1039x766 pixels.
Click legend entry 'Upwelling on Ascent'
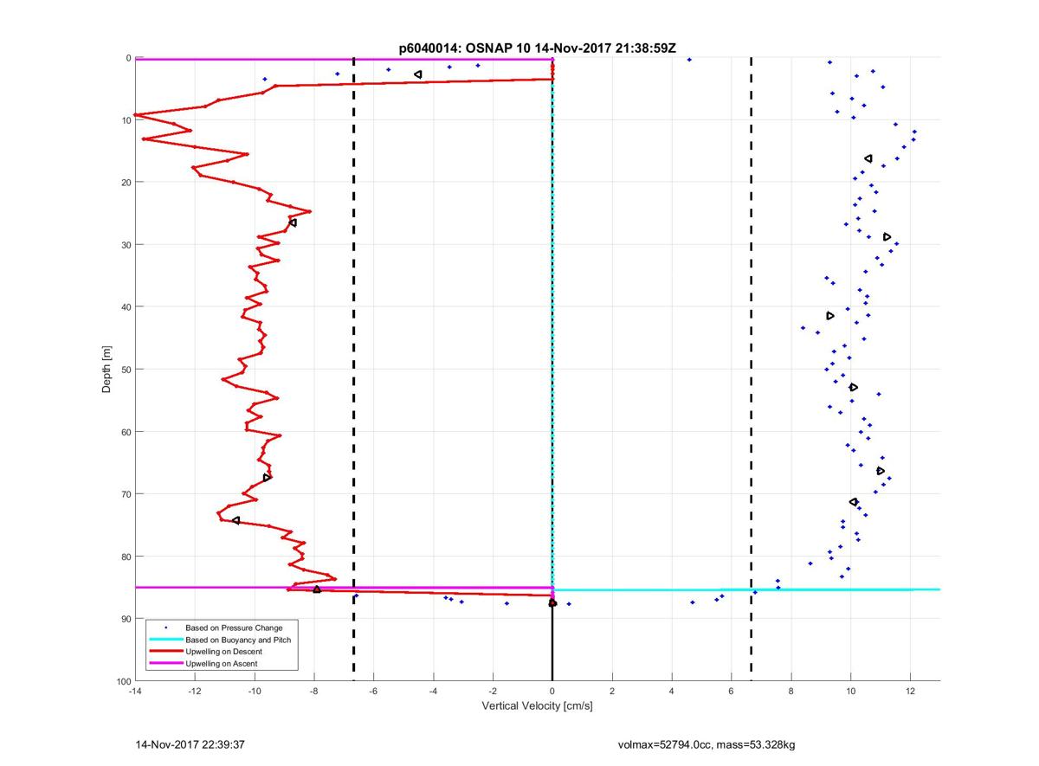coord(222,663)
